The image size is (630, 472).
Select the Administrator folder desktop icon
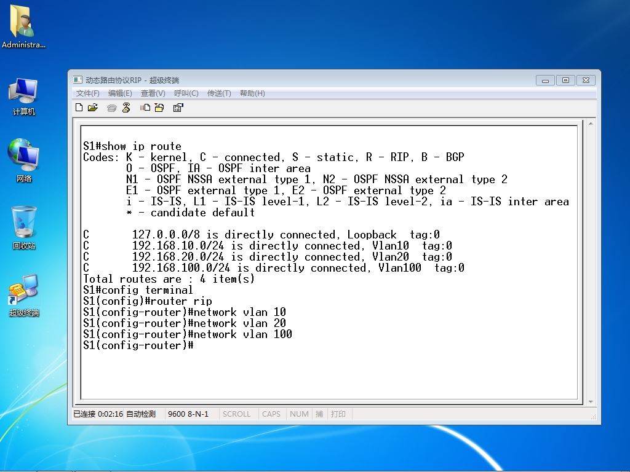coord(23,26)
